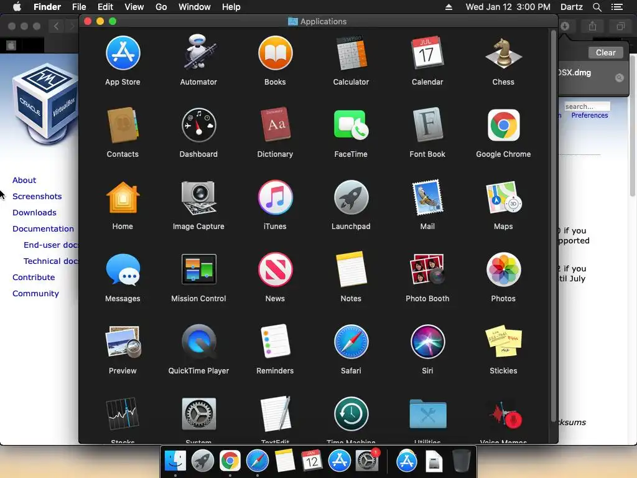Screen dimensions: 637x478
Task: Select the Image Capture icon
Action: (198, 197)
